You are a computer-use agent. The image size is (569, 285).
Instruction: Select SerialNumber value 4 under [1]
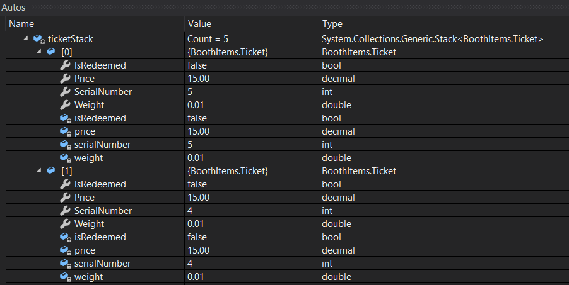(x=190, y=210)
